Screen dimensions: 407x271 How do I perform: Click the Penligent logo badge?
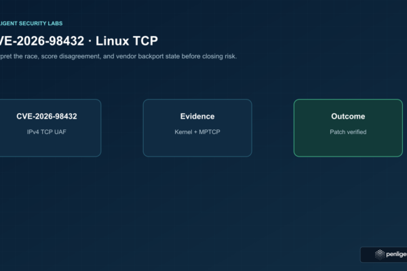pyautogui.click(x=384, y=255)
